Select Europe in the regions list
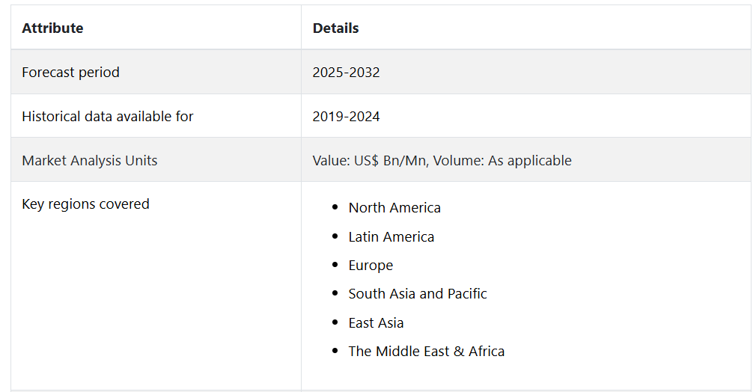This screenshot has height=392, width=756. 371,266
